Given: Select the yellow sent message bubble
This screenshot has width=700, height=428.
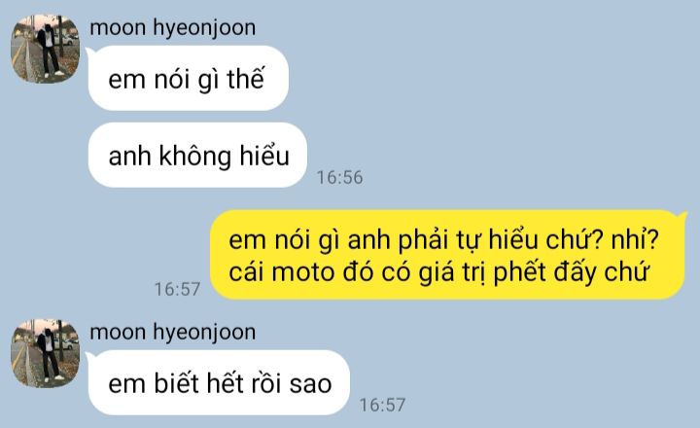Looking at the screenshot, I should pyautogui.click(x=448, y=255).
